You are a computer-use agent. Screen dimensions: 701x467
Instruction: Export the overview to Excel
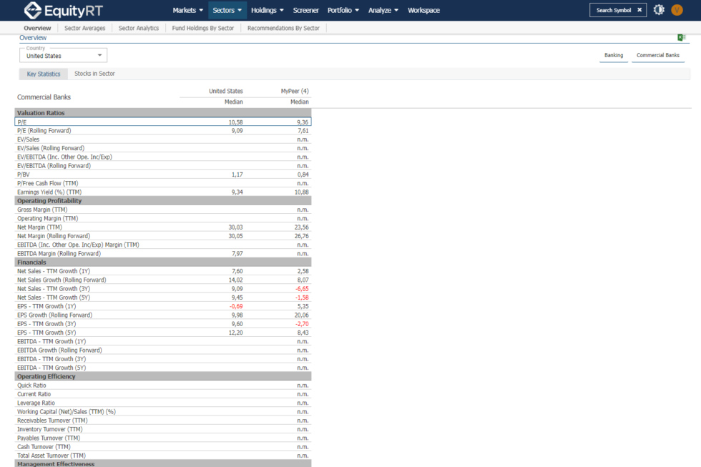(681, 38)
